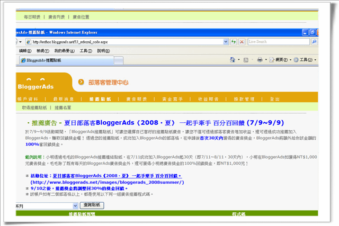Select 推薦貼紙 in orange nav
Image resolution: width=339 pixels, height=226 pixels.
point(100,99)
